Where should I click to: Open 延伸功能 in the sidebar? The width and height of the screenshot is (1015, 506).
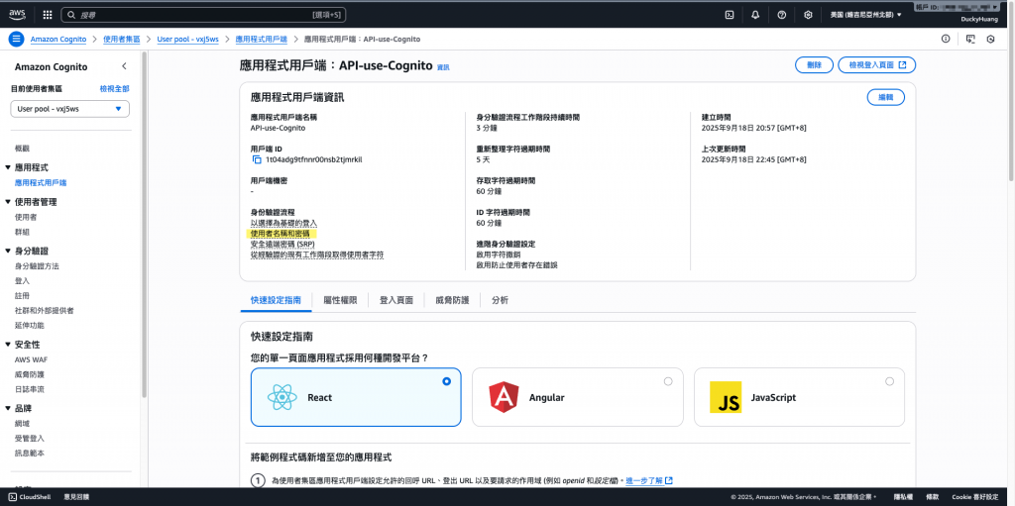[x=29, y=326]
